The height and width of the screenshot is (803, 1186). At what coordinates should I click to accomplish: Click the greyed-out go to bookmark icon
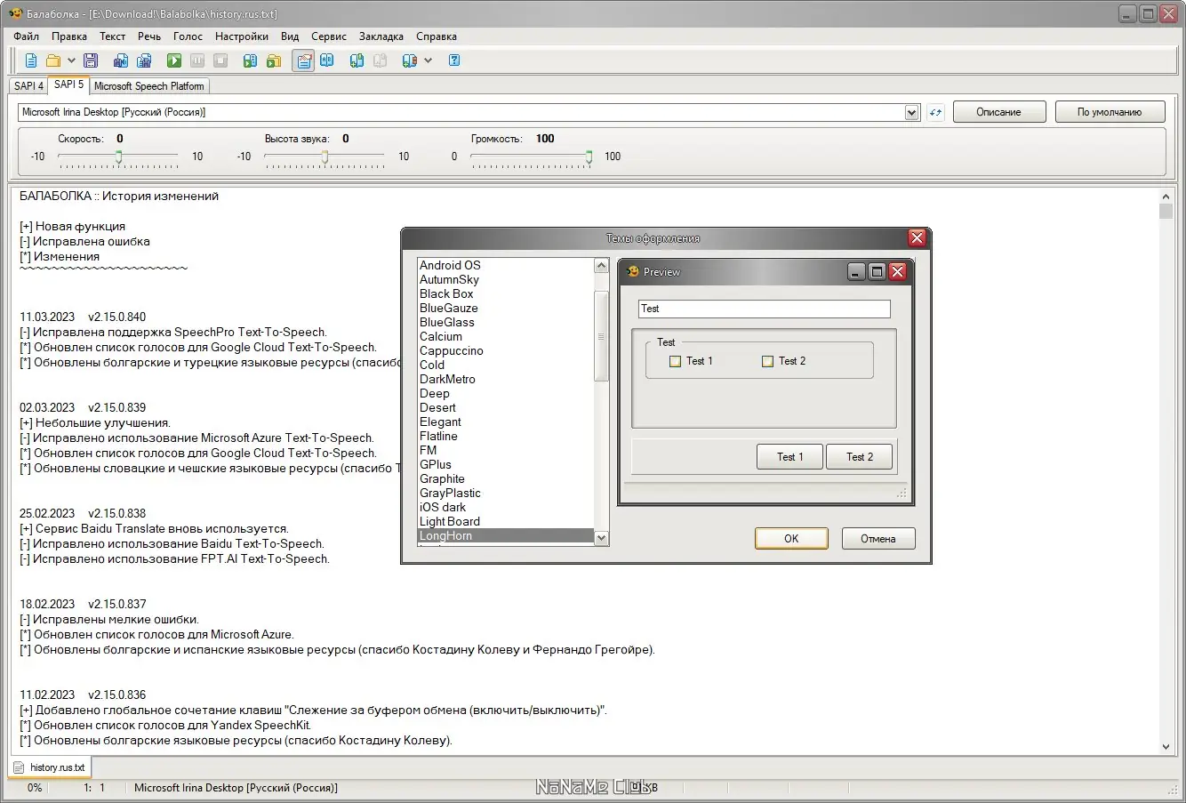point(381,60)
